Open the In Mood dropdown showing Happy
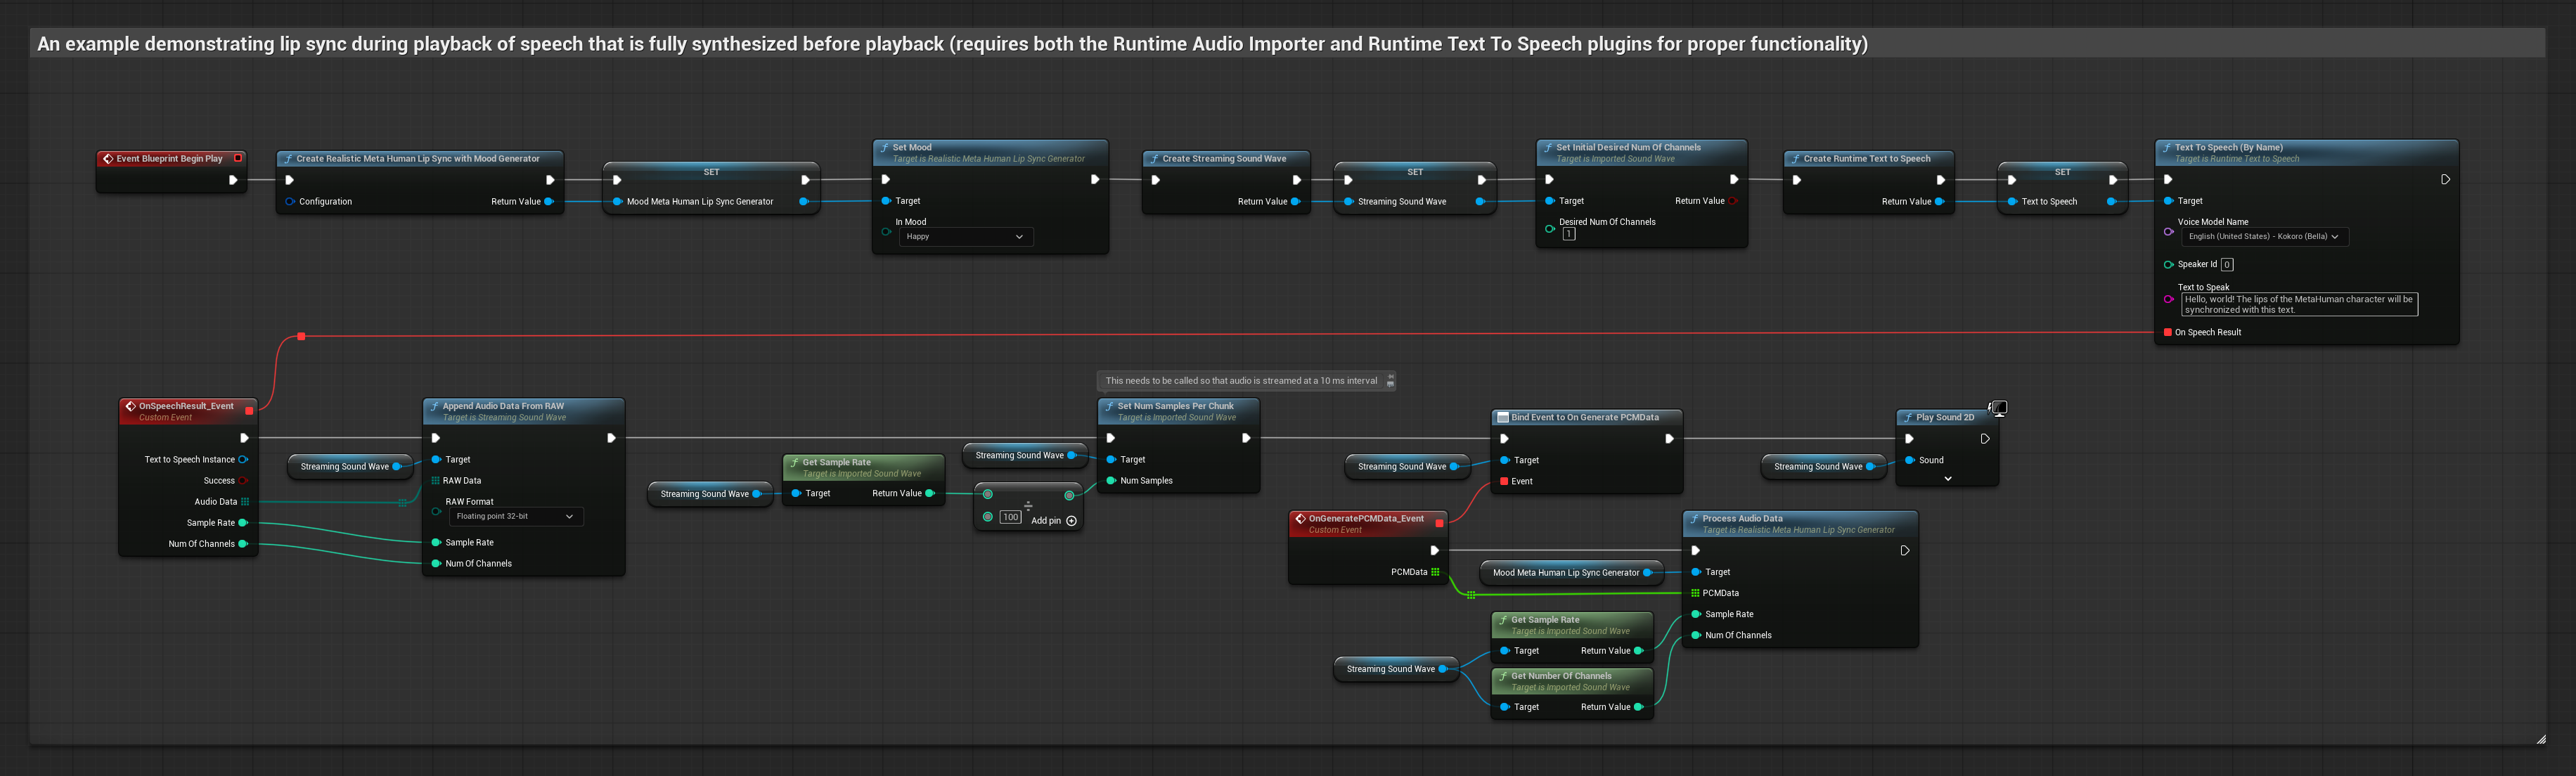 (x=965, y=237)
